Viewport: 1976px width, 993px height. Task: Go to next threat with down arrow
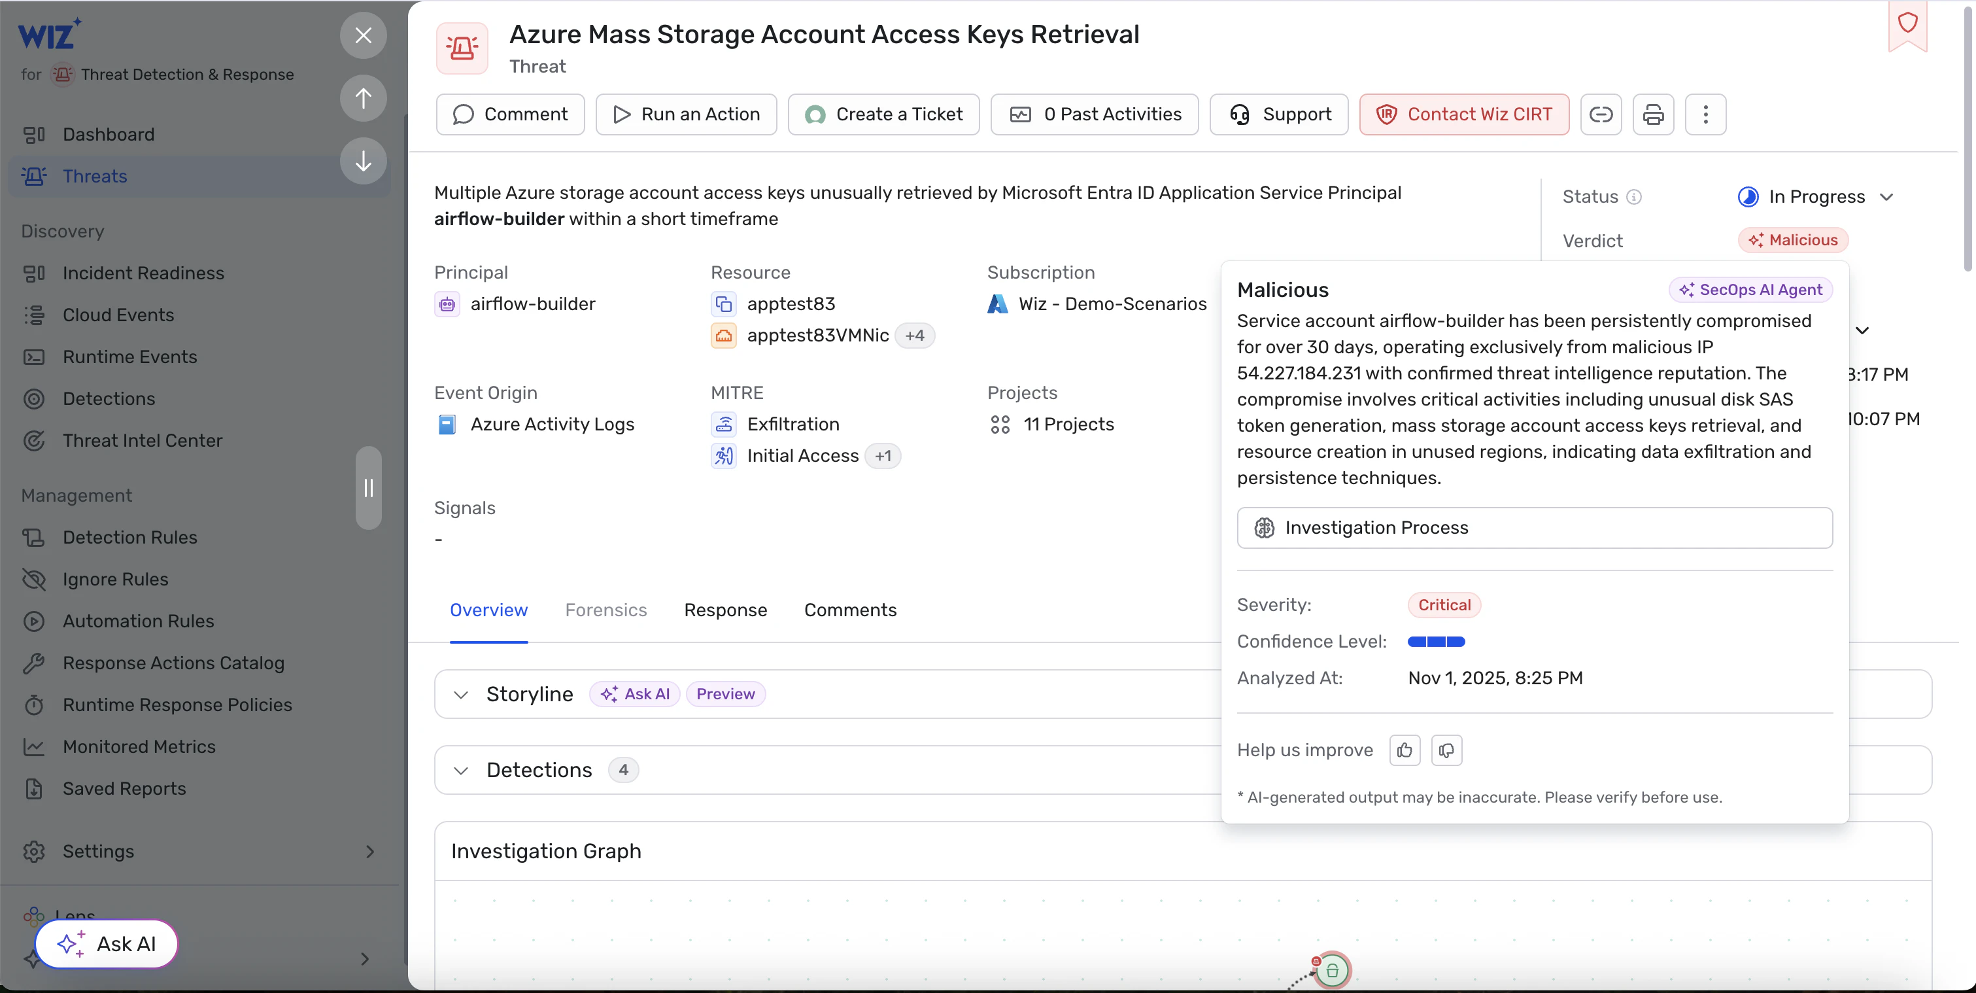pyautogui.click(x=363, y=160)
